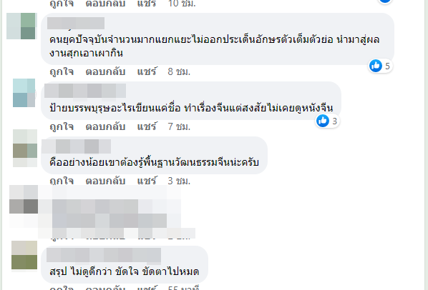Click ถูกใจ under the 3 ชม. comment
This screenshot has height=290, width=428.
(x=62, y=181)
